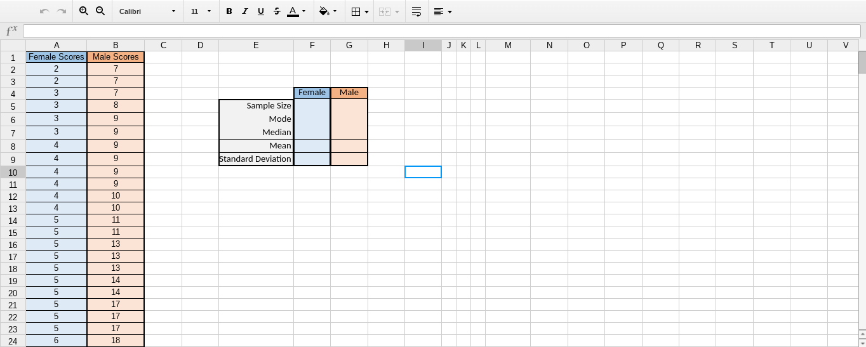This screenshot has width=866, height=347.
Task: Open the font size 11 dropdown
Action: (x=201, y=11)
